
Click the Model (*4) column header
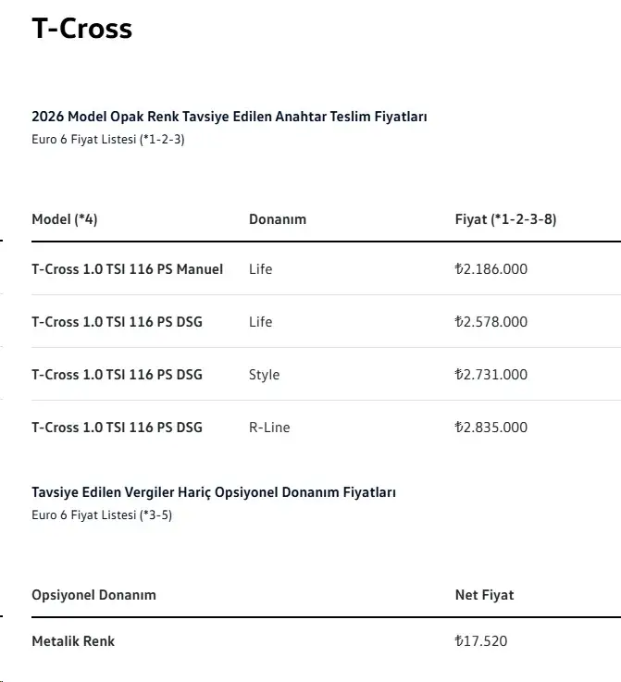tap(65, 219)
